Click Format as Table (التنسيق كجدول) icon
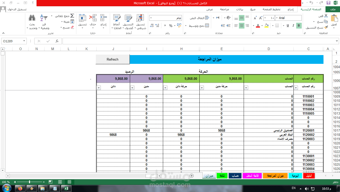The width and height of the screenshot is (340, 192). (128, 18)
